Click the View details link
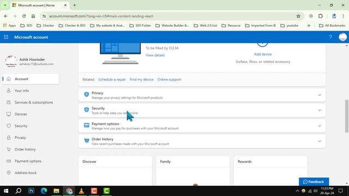 click(155, 55)
